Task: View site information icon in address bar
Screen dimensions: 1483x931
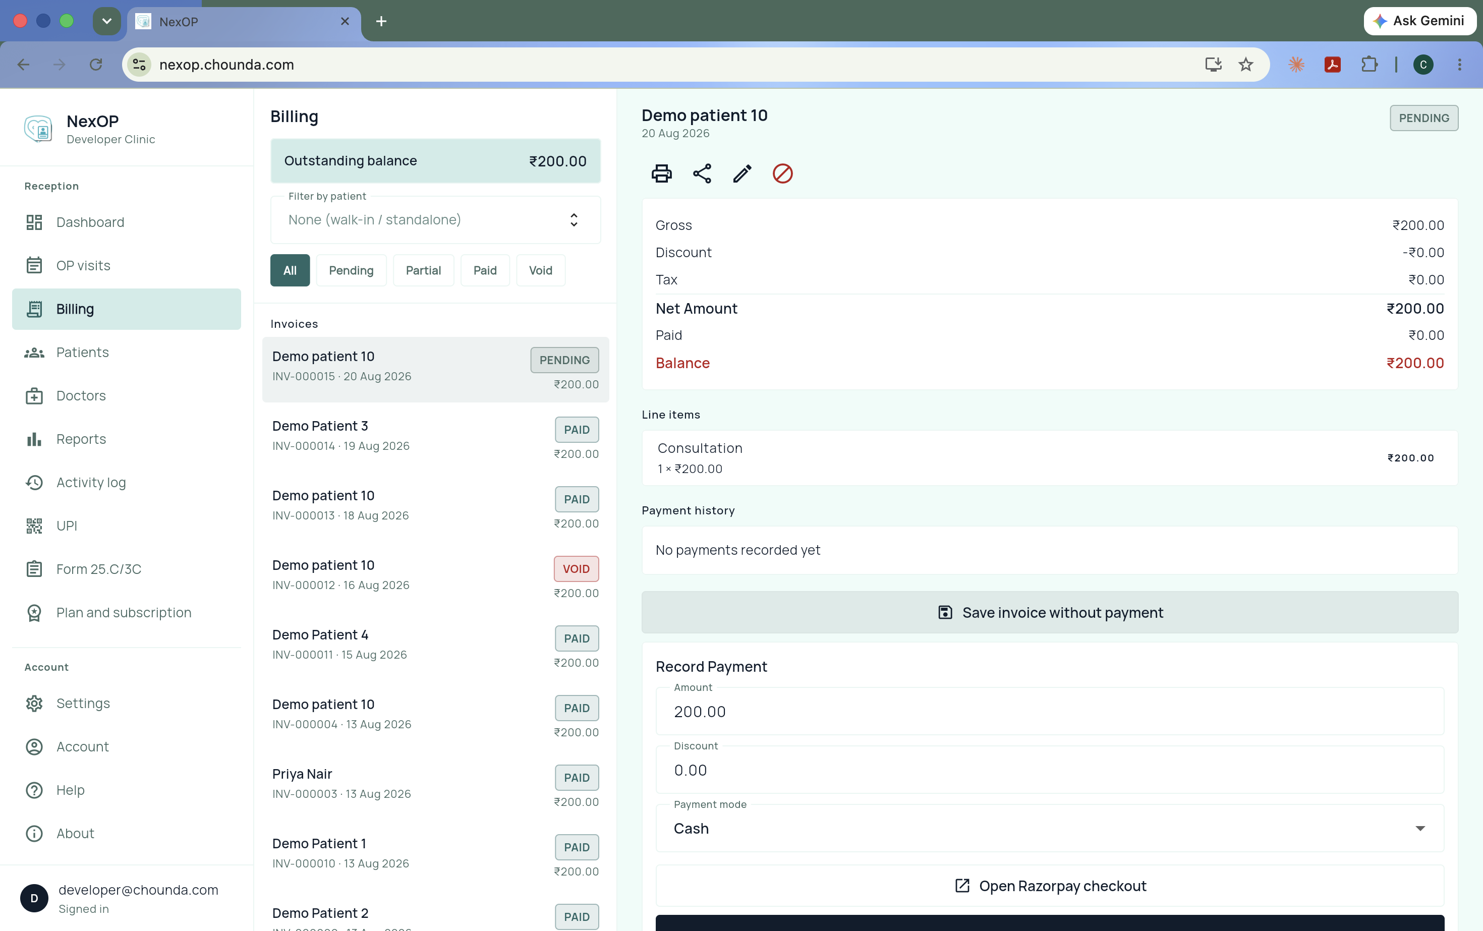Action: (x=139, y=65)
